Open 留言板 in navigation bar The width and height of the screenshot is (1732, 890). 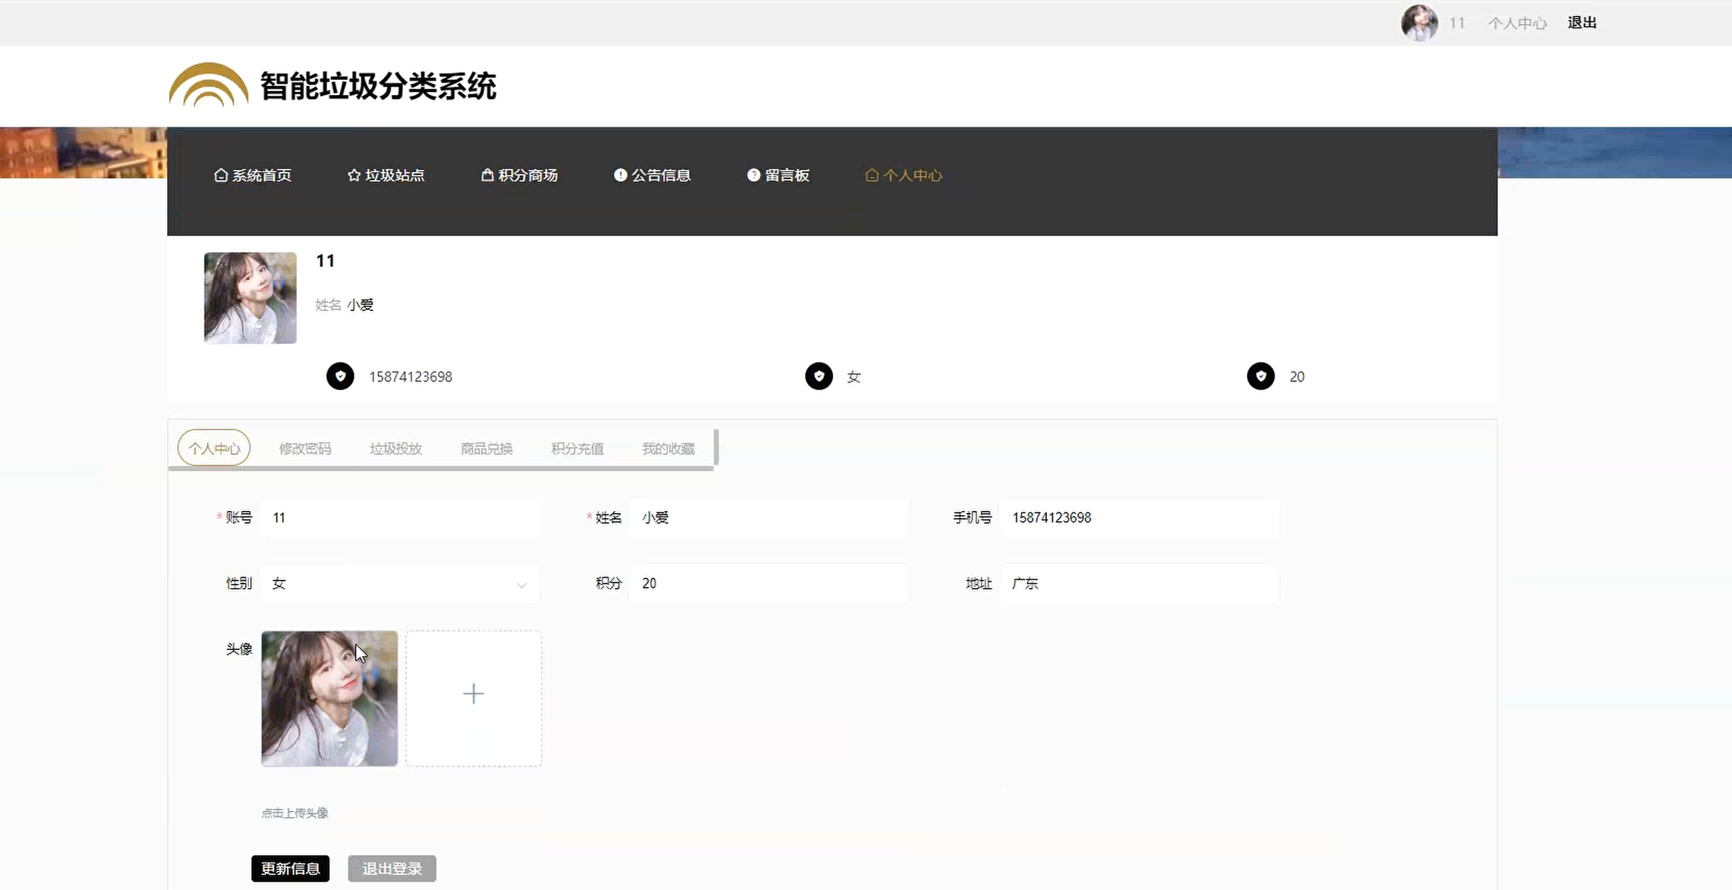point(779,175)
